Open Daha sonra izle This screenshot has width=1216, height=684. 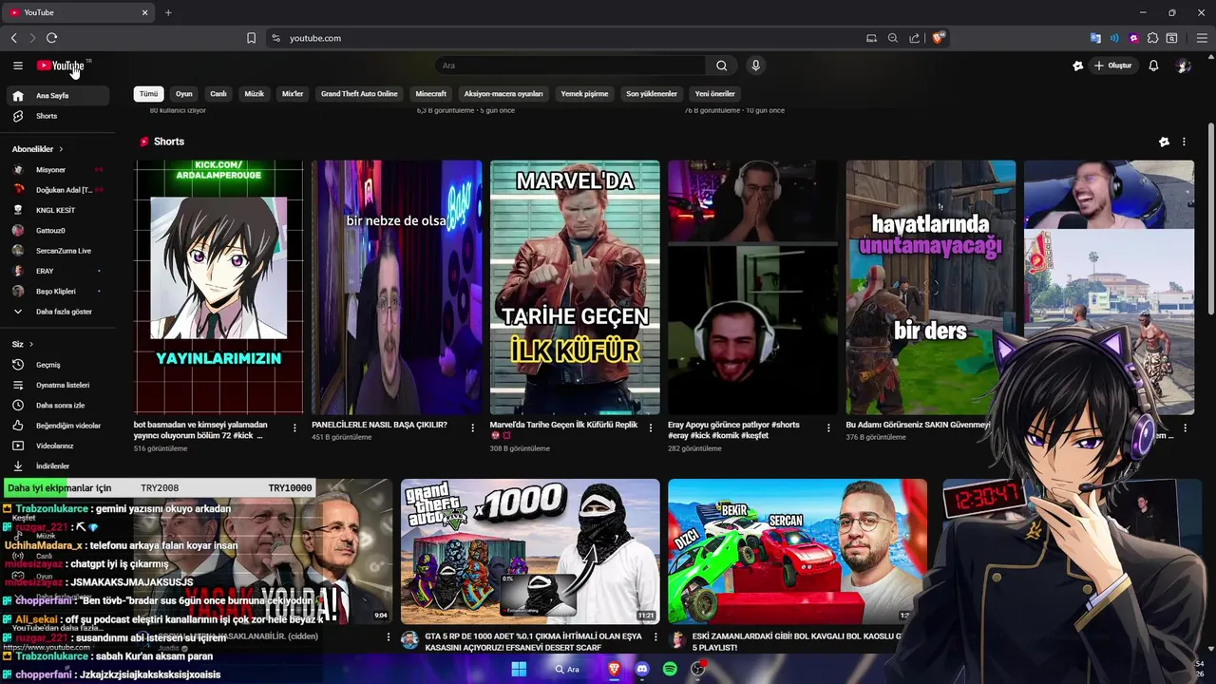pyautogui.click(x=56, y=406)
